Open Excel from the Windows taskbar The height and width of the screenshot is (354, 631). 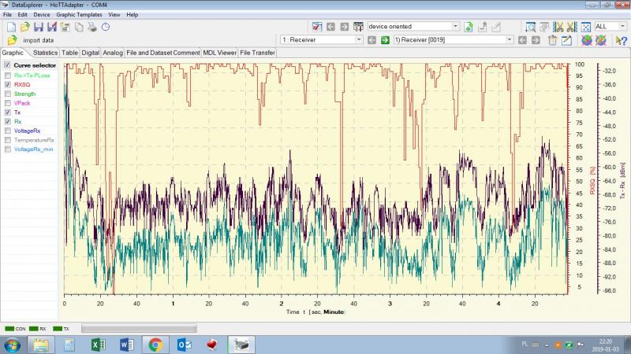click(99, 344)
